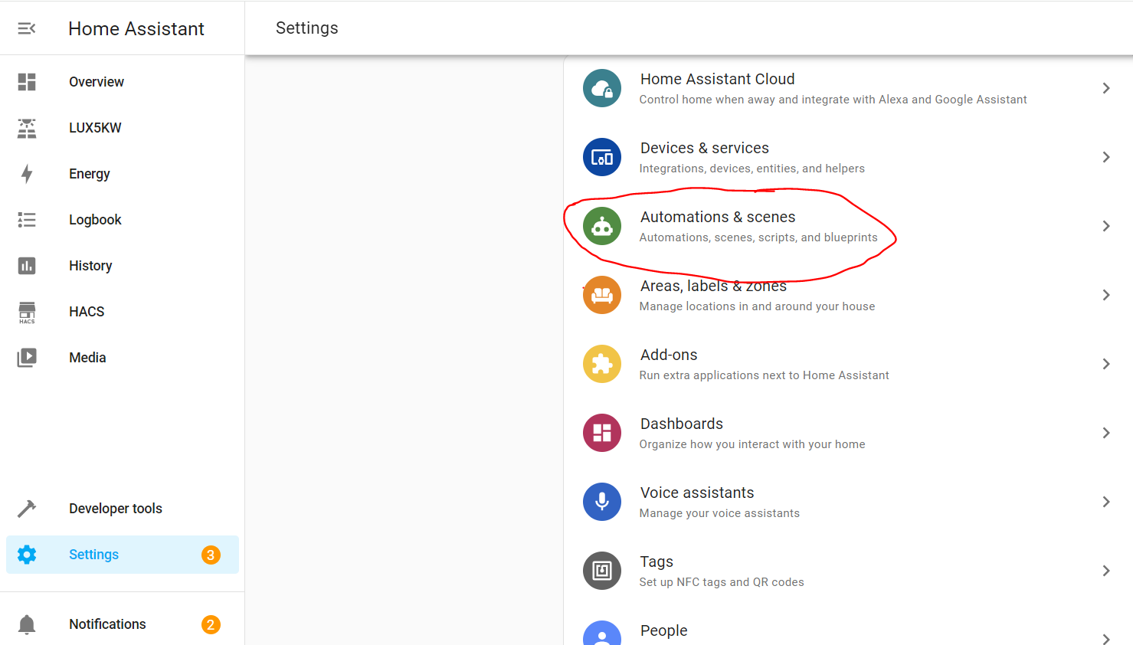The height and width of the screenshot is (645, 1133).
Task: Open HACS in the sidebar
Action: click(123, 312)
